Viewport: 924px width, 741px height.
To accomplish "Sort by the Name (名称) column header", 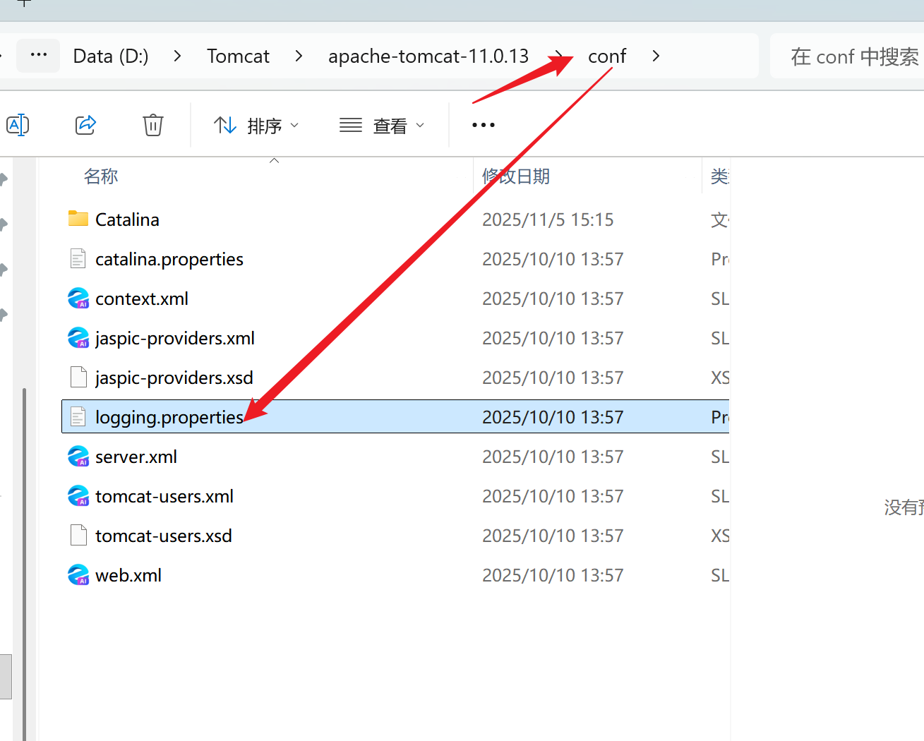I will coord(101,176).
